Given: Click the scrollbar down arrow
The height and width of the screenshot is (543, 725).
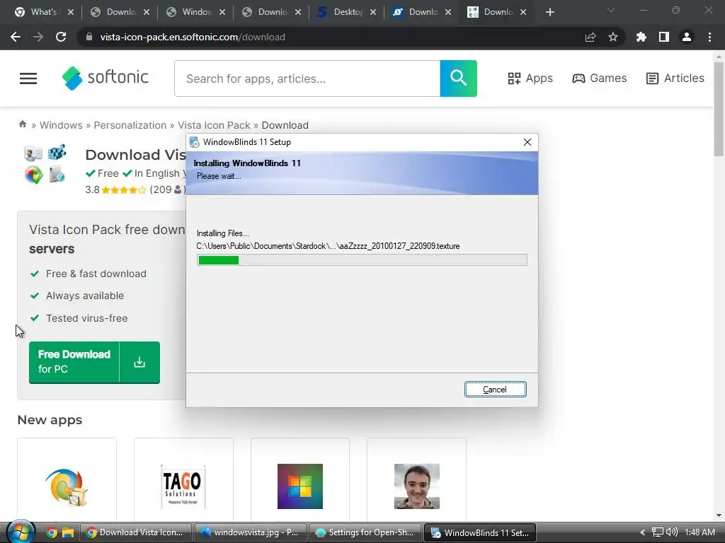Looking at the screenshot, I should (x=719, y=515).
